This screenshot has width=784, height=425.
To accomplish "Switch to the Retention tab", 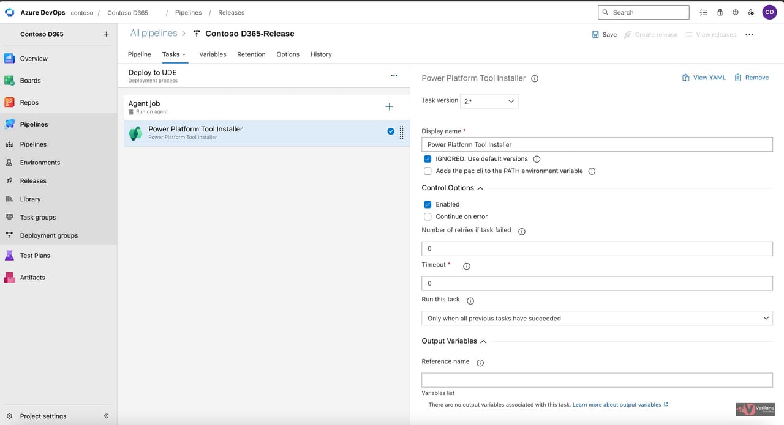I will click(x=251, y=54).
